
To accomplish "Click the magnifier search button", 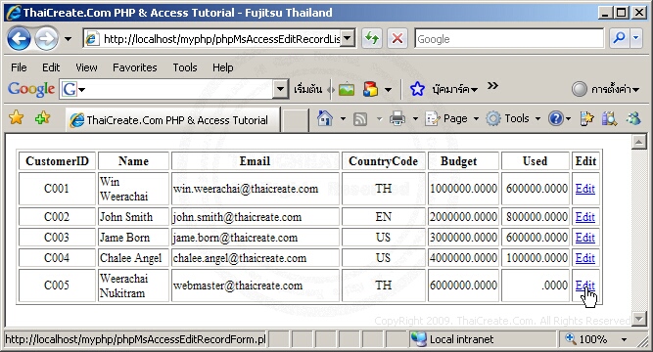I will (x=620, y=39).
